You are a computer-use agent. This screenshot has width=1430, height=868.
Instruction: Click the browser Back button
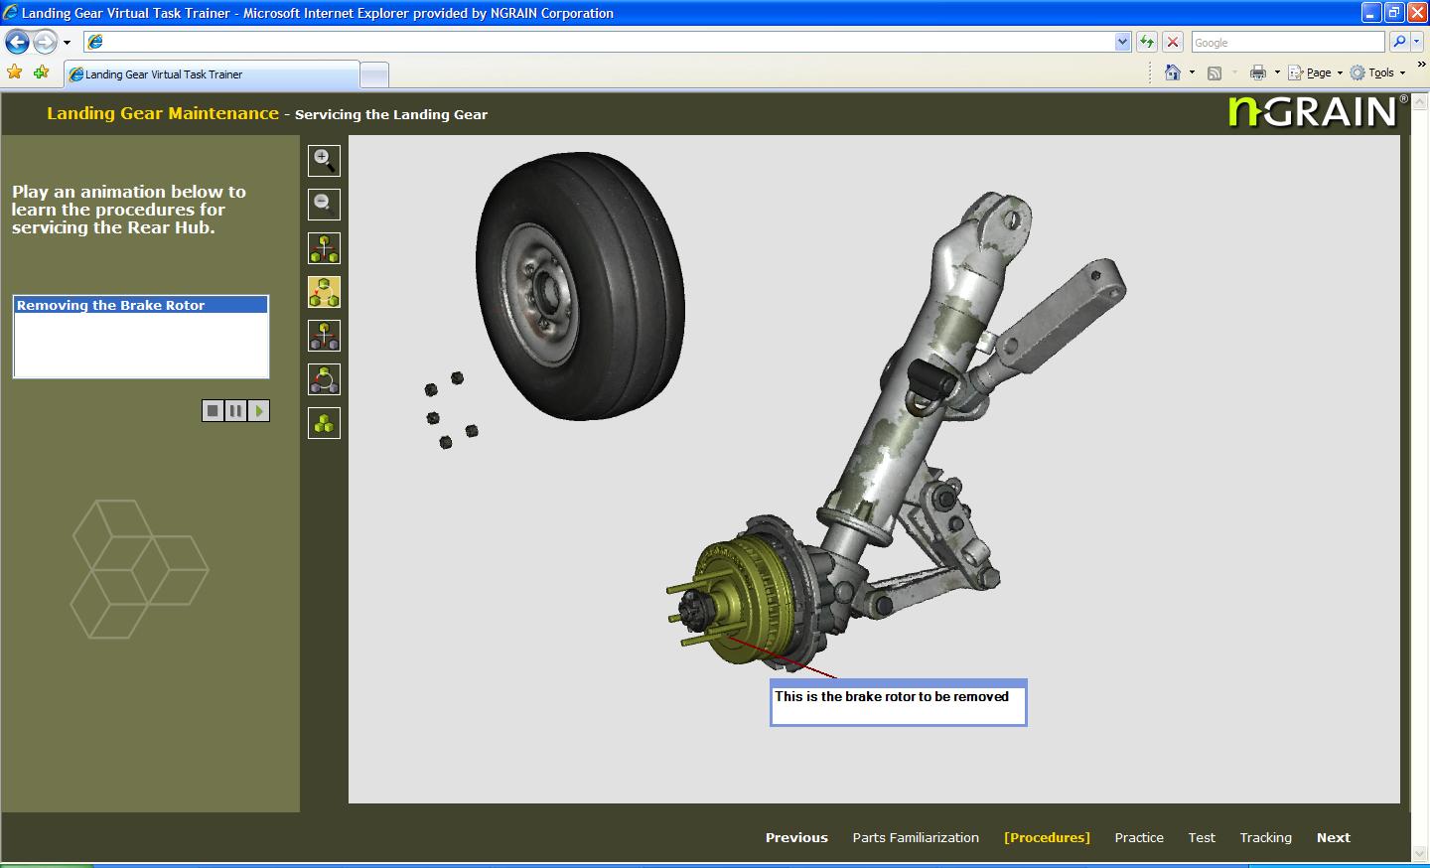(x=17, y=42)
